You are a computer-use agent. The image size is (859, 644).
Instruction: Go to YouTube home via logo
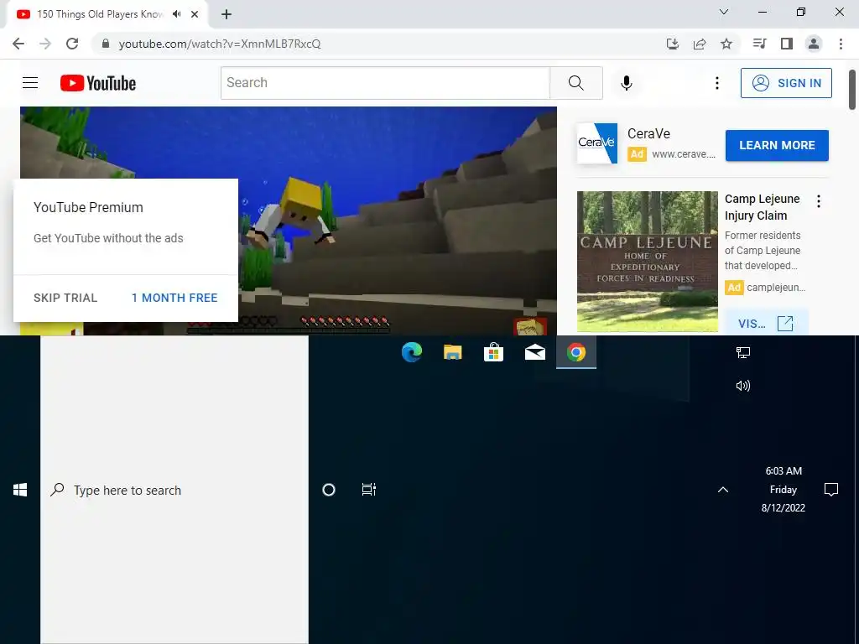[x=98, y=83]
